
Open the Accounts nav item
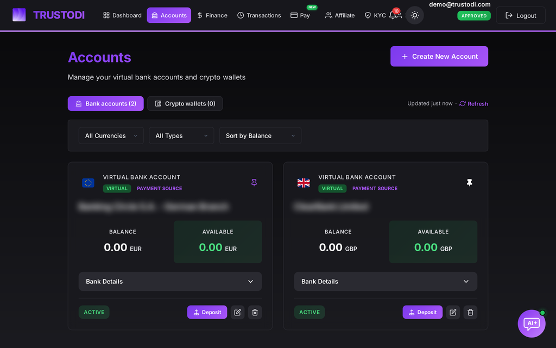(x=169, y=15)
